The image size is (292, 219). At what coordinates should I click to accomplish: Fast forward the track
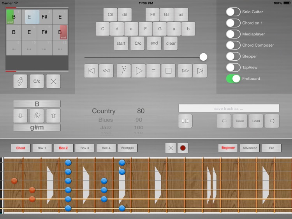(185, 71)
